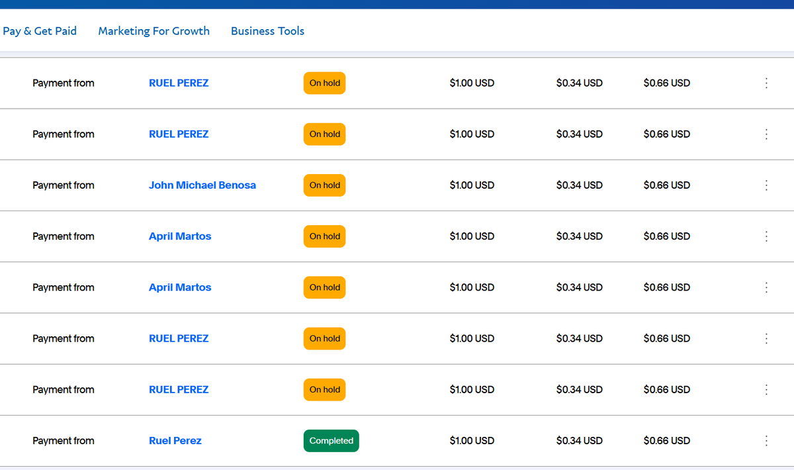Open three-dot menu for lower April Martos row
Screen dimensions: 794x470
[x=766, y=287]
